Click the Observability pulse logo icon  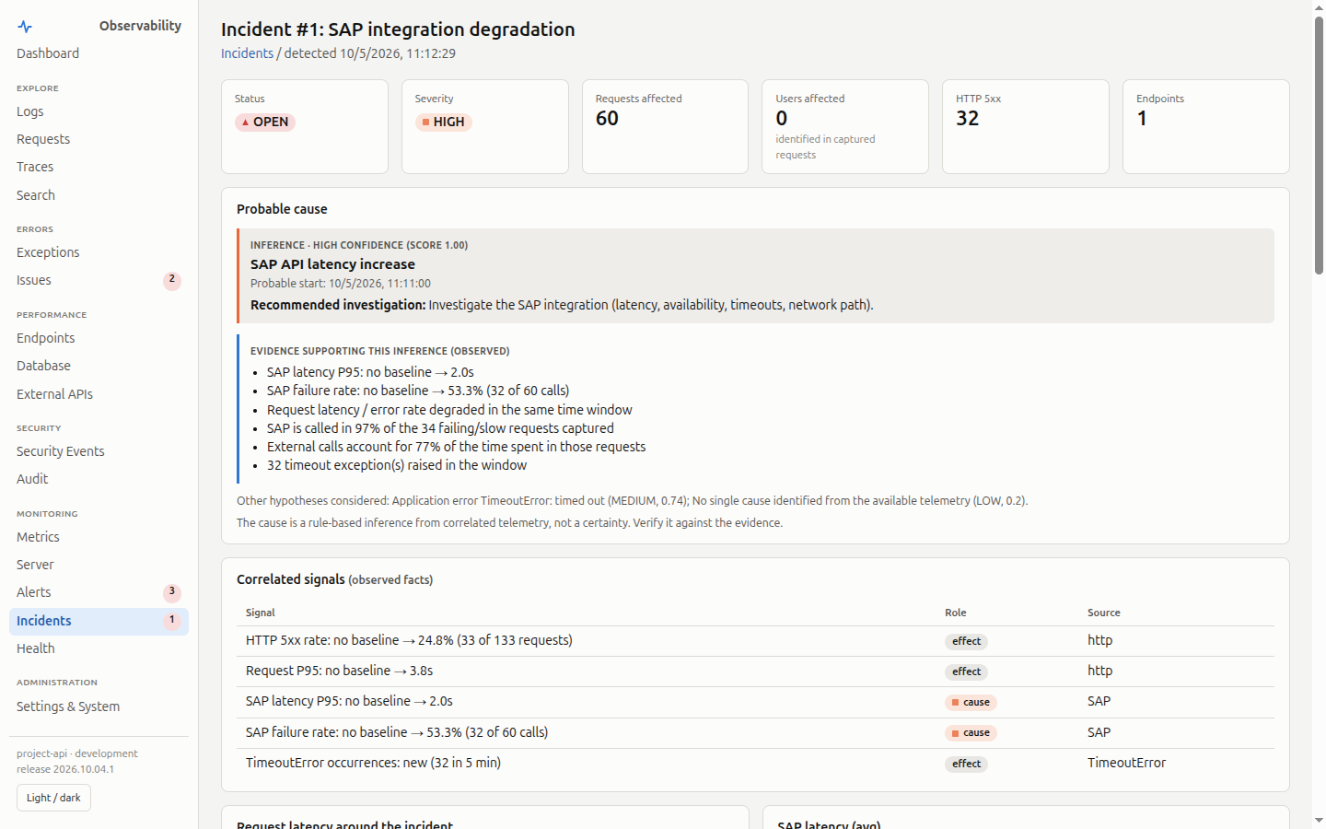coord(25,27)
